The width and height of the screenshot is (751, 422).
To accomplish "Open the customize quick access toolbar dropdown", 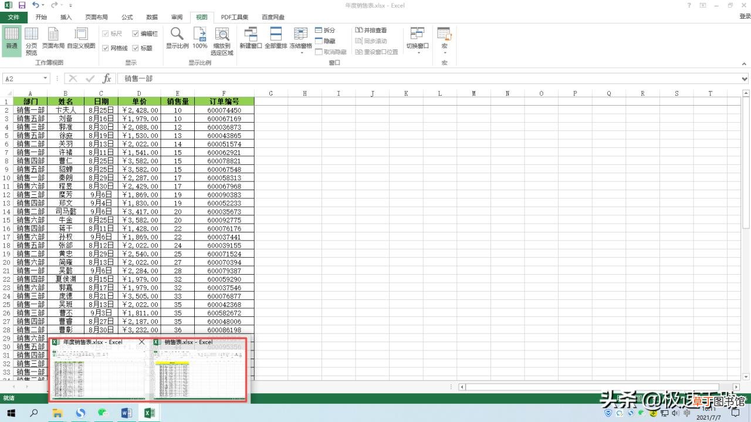I will tap(71, 5).
